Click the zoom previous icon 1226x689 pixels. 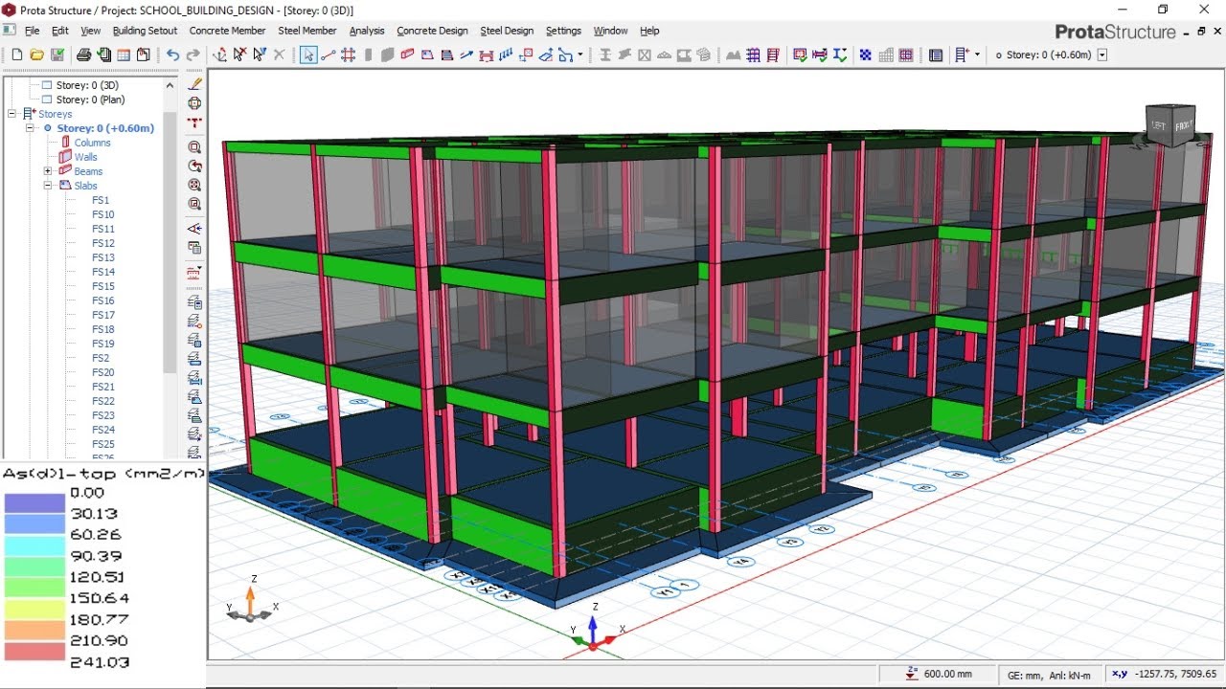[x=194, y=166]
